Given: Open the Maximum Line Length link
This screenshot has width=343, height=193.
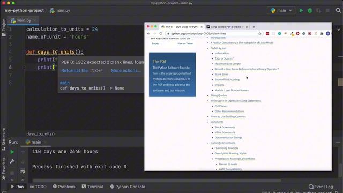Looking at the screenshot, I should [228, 64].
